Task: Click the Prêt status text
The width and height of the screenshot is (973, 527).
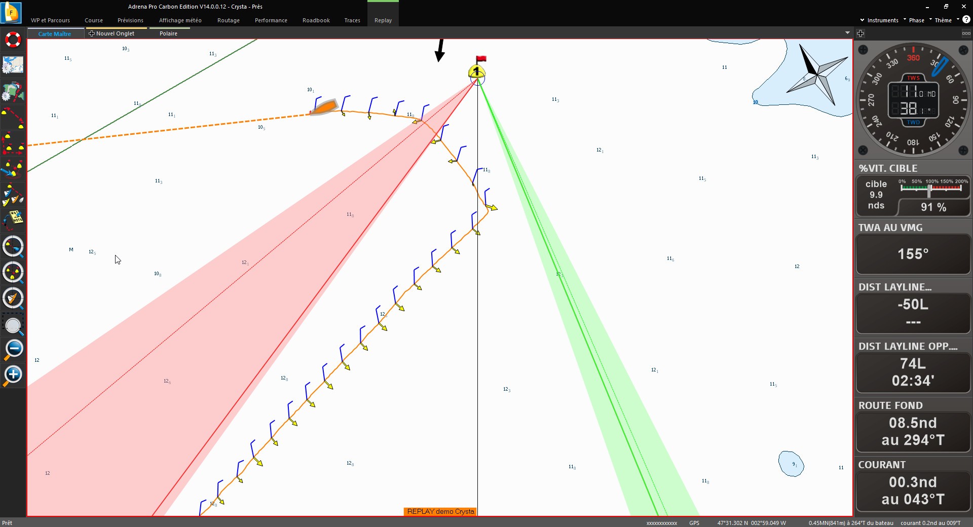Action: 7,523
